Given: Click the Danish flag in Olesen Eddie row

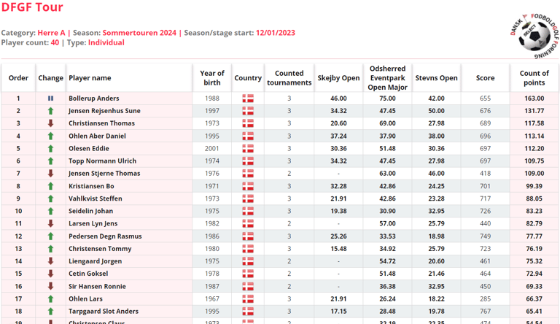Looking at the screenshot, I should [248, 148].
